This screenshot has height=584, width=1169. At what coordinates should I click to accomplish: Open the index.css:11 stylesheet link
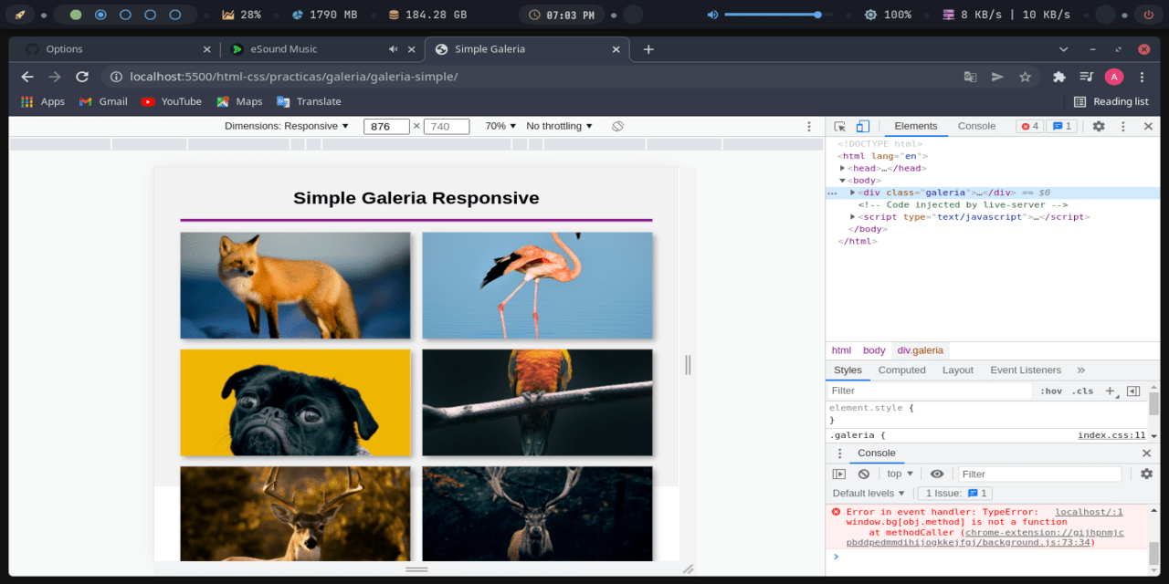coord(1111,435)
